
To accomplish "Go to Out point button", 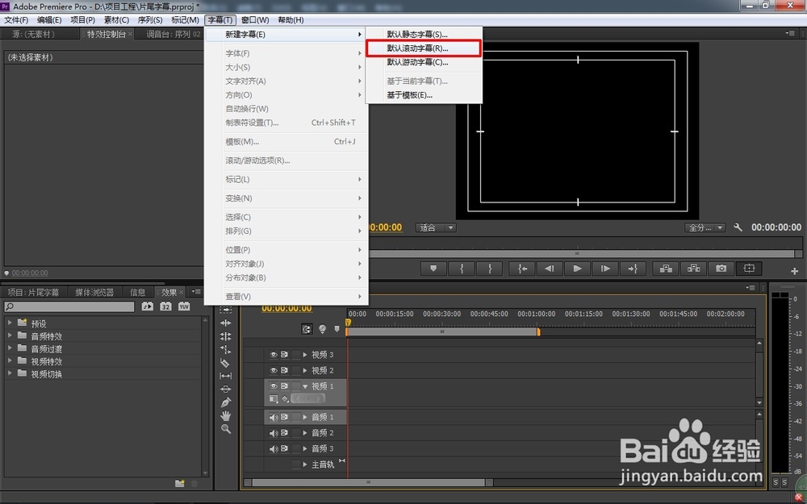I will click(x=633, y=269).
